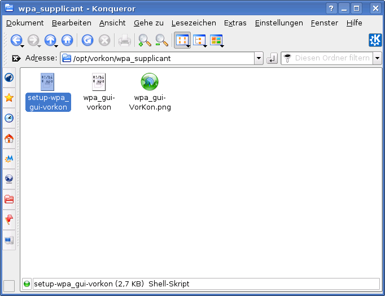Click the filter funnel icon
This screenshot has width=385, height=296.
[x=287, y=58]
